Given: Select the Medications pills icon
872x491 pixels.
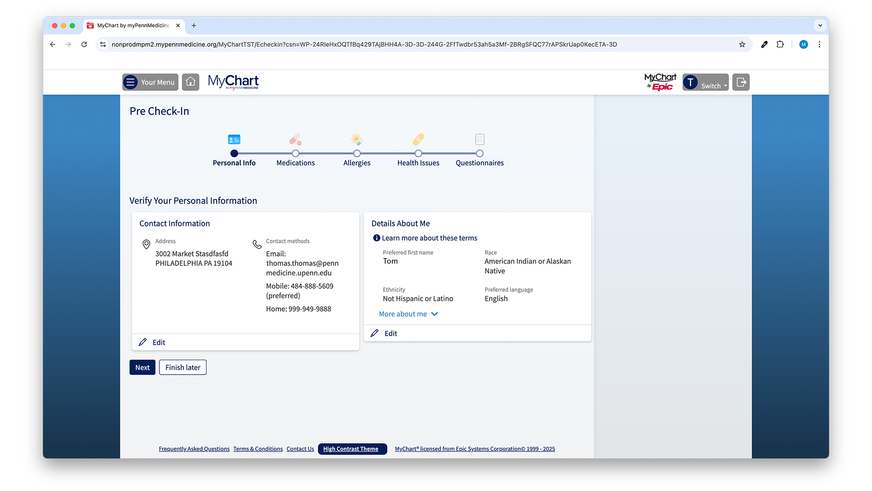Looking at the screenshot, I should (x=295, y=139).
